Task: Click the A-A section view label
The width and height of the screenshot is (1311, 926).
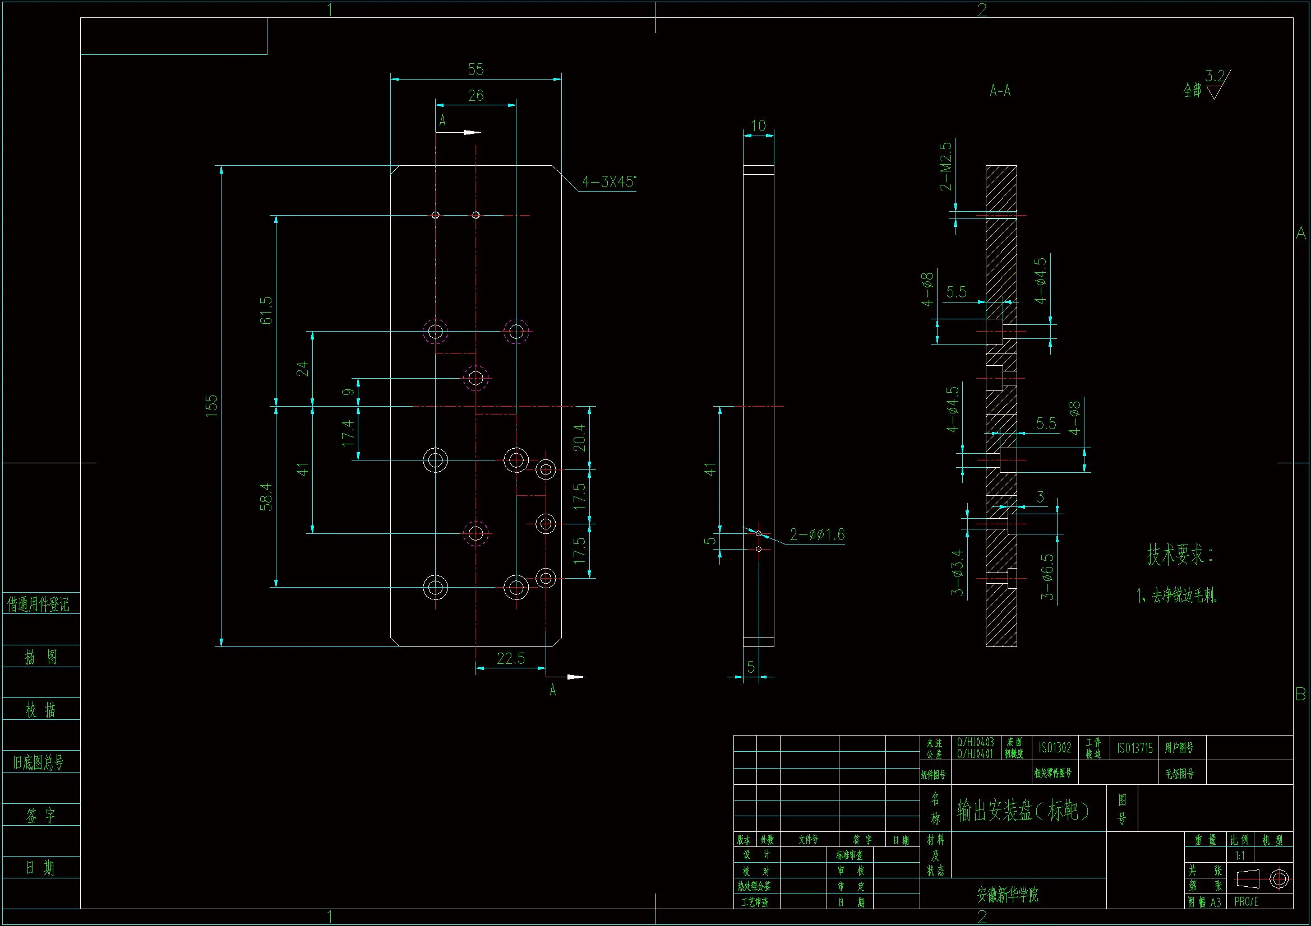Action: (x=1000, y=91)
